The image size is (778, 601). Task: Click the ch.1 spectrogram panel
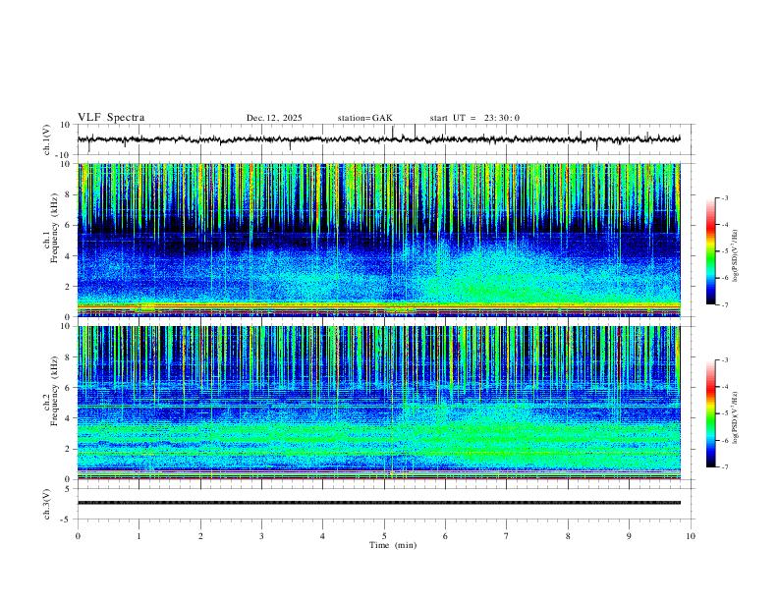click(x=378, y=240)
